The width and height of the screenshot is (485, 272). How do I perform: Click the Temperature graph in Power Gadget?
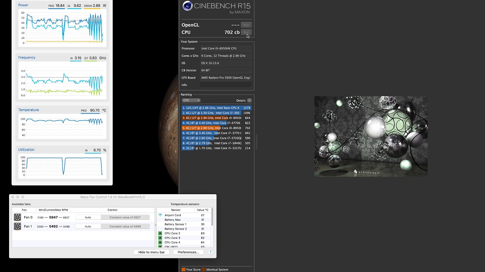[63, 127]
